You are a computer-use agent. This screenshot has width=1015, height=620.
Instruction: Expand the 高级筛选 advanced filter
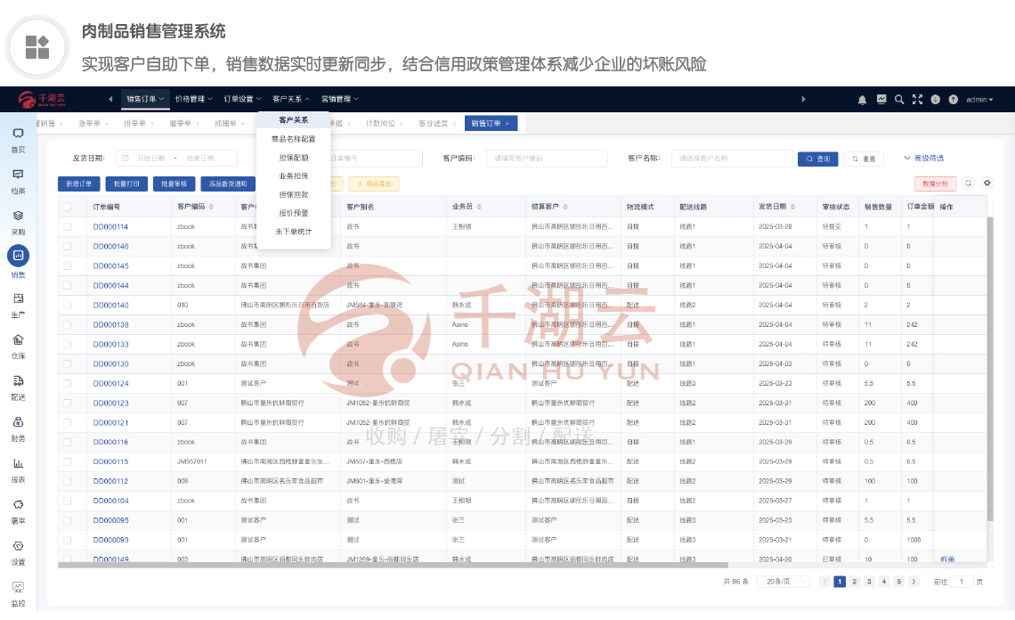[x=923, y=159]
